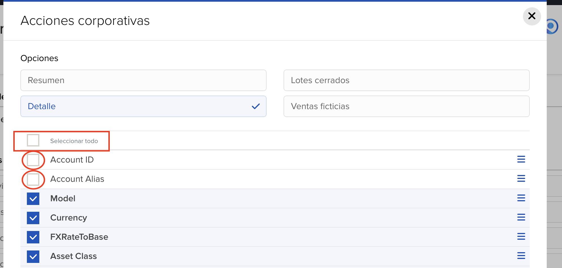
Task: Click the drag handle for Account ID
Action: (521, 159)
